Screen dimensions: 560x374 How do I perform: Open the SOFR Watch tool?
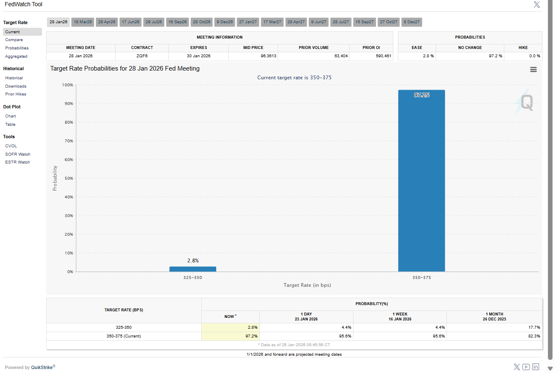pos(18,154)
